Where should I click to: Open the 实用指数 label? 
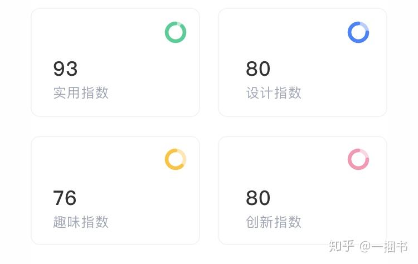coord(81,92)
